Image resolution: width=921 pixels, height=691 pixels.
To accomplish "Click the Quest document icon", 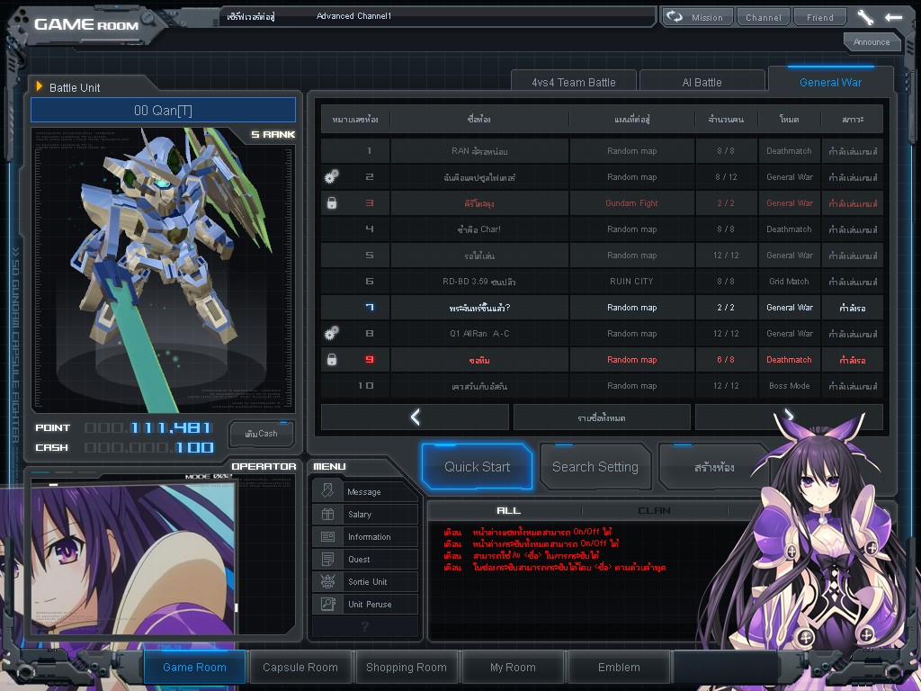I will pyautogui.click(x=327, y=559).
